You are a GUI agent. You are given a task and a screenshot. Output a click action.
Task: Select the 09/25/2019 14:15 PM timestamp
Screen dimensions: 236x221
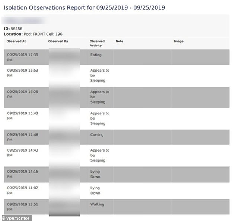pos(23,174)
